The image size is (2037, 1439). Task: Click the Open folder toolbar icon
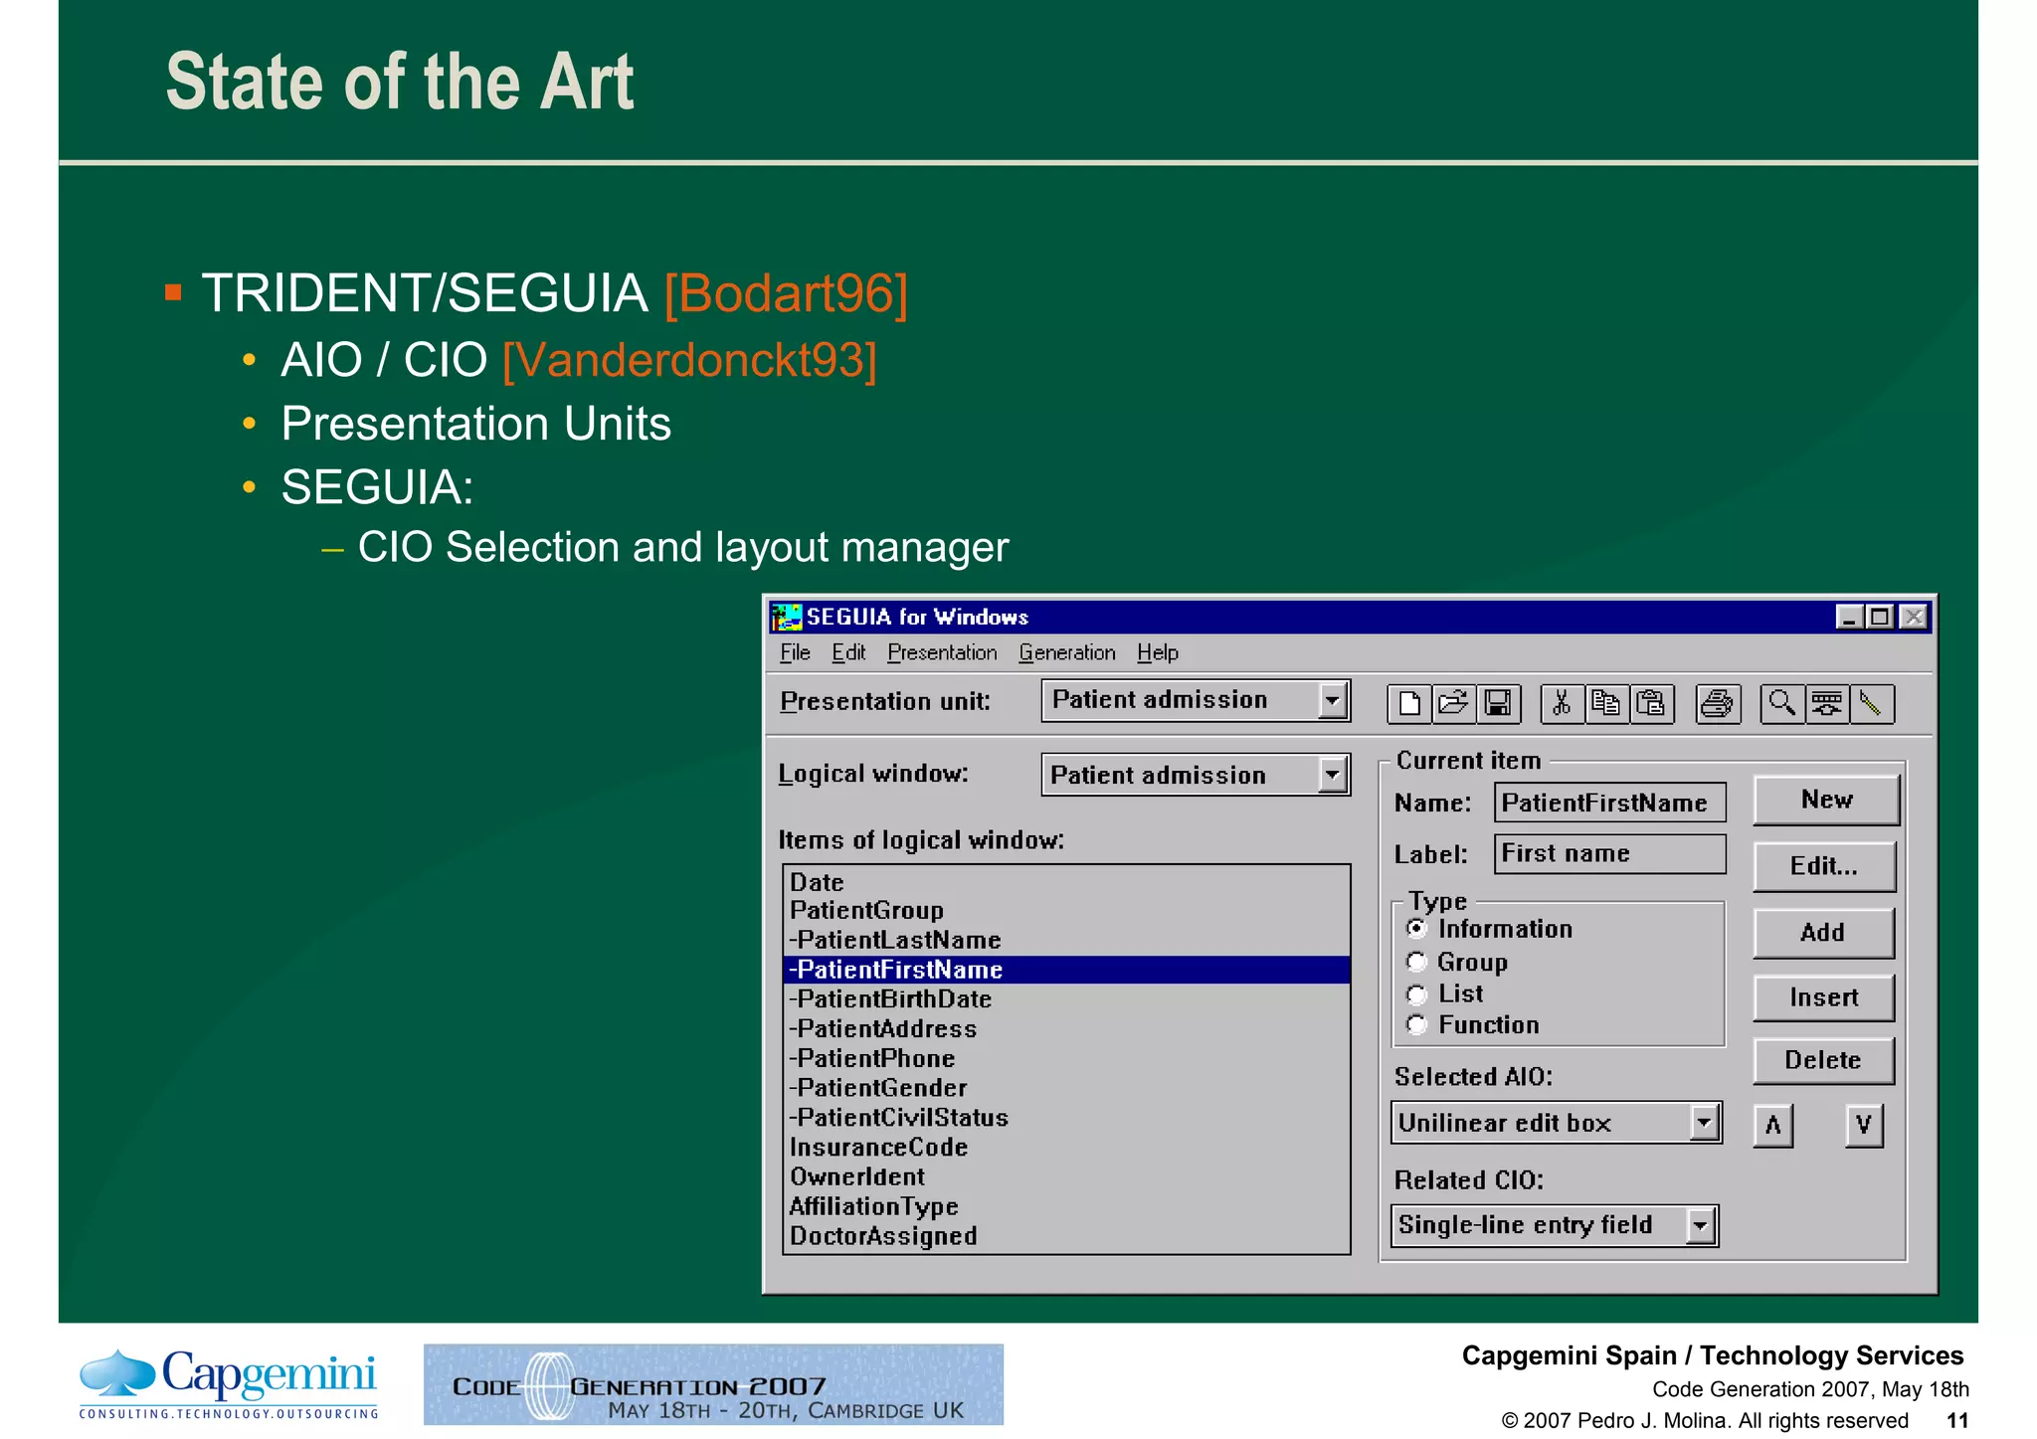(x=1453, y=704)
